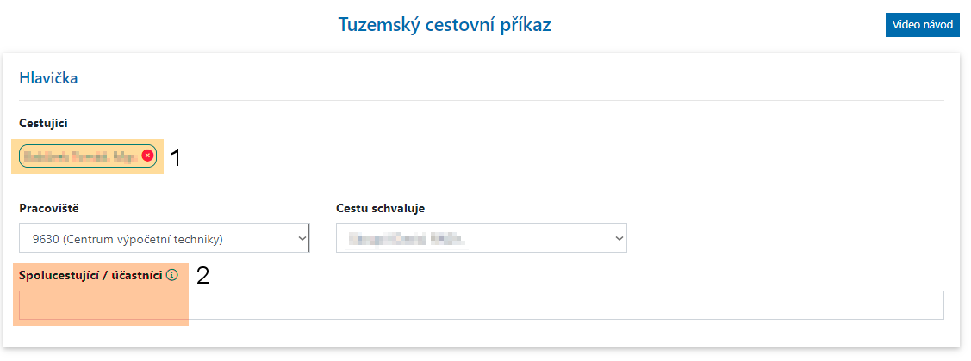Click the Tuzemský cestovní příkaz page title
The image size is (971, 361).
pos(445,25)
